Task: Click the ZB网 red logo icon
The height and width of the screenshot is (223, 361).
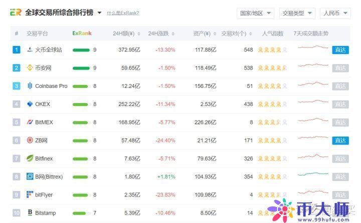Action: click(30, 140)
